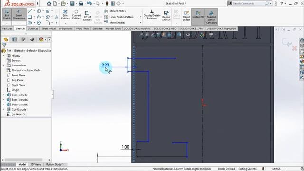The width and height of the screenshot is (304, 171).
Task: Open the Convert Entities dropdown arrow
Action: 76,23
